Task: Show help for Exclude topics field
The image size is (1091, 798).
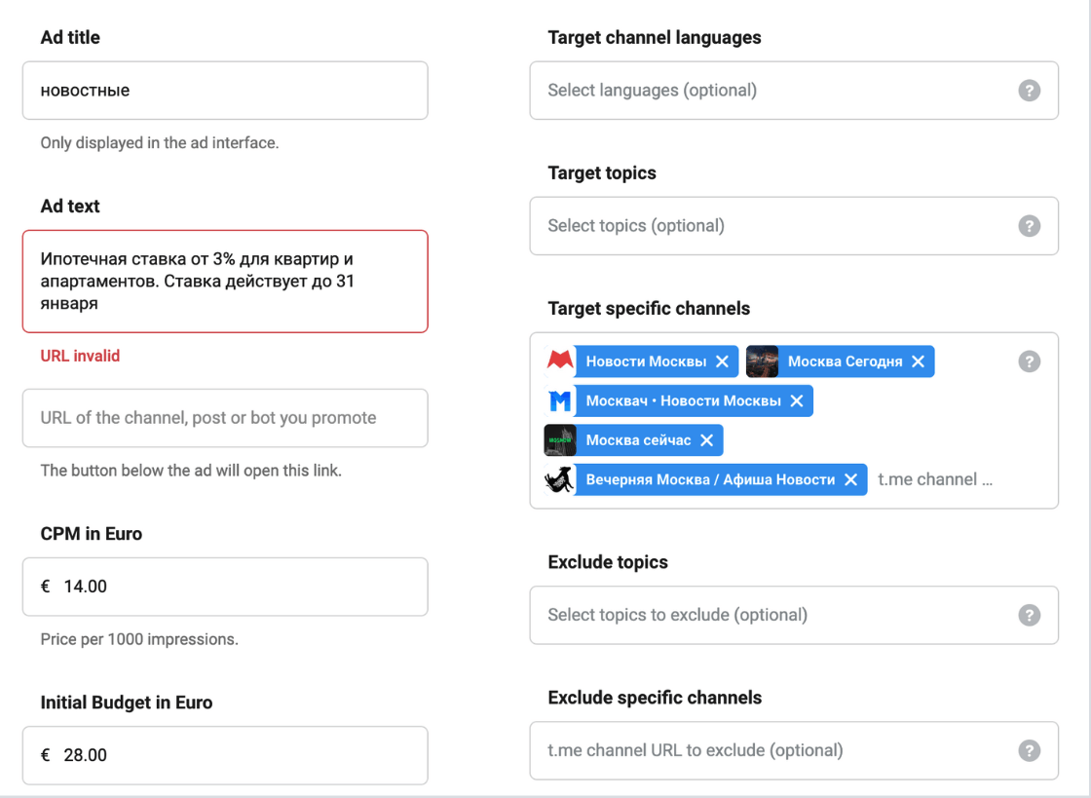Action: pos(1029,615)
